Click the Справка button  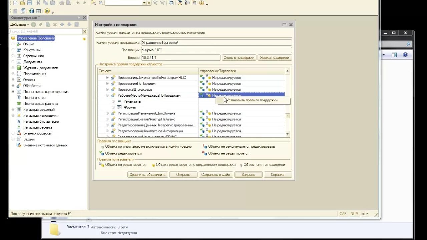point(278,174)
